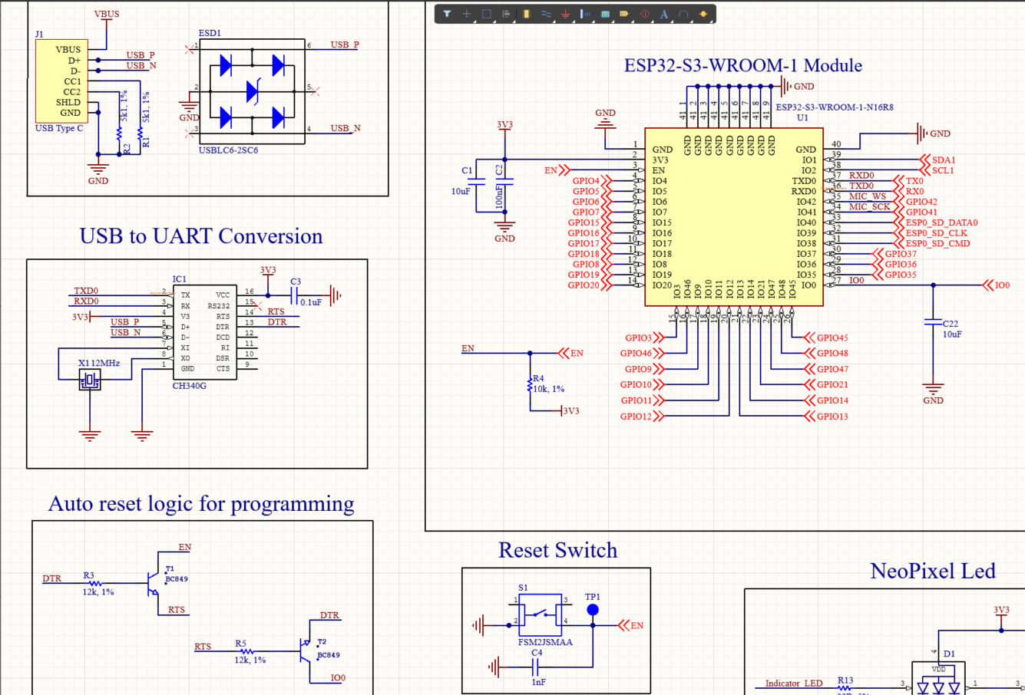Image resolution: width=1025 pixels, height=695 pixels.
Task: Click the SDA1 port
Action: (x=937, y=160)
